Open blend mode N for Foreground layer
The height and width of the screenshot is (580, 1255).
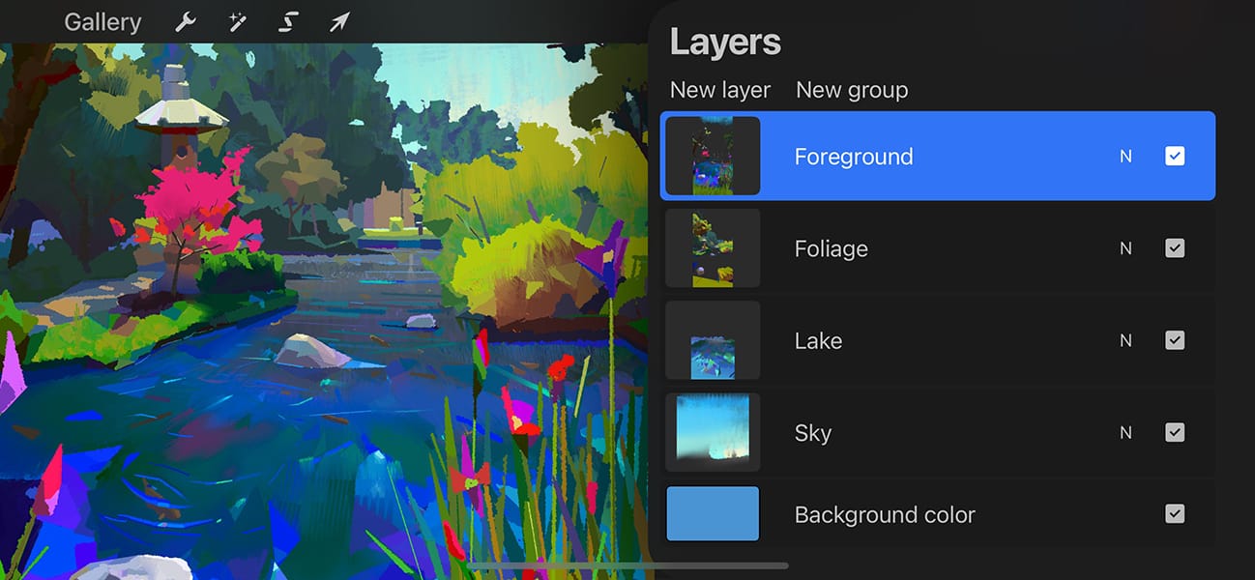click(x=1125, y=156)
